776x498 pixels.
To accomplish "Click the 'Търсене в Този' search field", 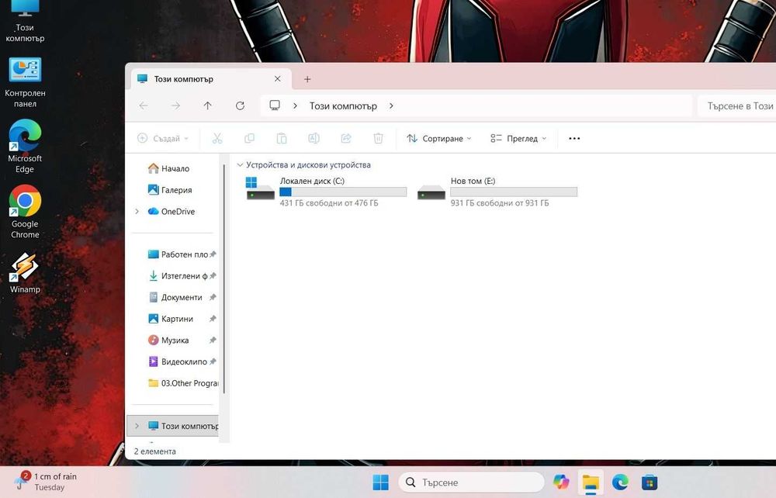I will pos(737,105).
